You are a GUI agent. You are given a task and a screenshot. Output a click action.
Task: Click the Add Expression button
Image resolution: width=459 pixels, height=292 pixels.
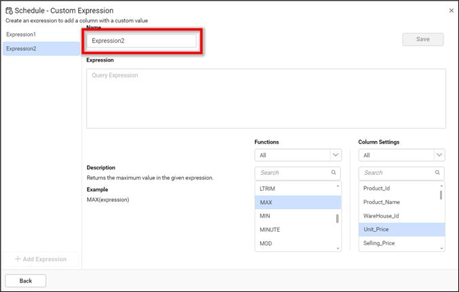tap(41, 259)
